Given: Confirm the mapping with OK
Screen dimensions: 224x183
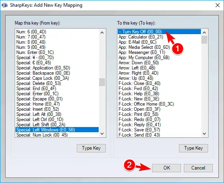Looking at the screenshot, I should 166,168.
